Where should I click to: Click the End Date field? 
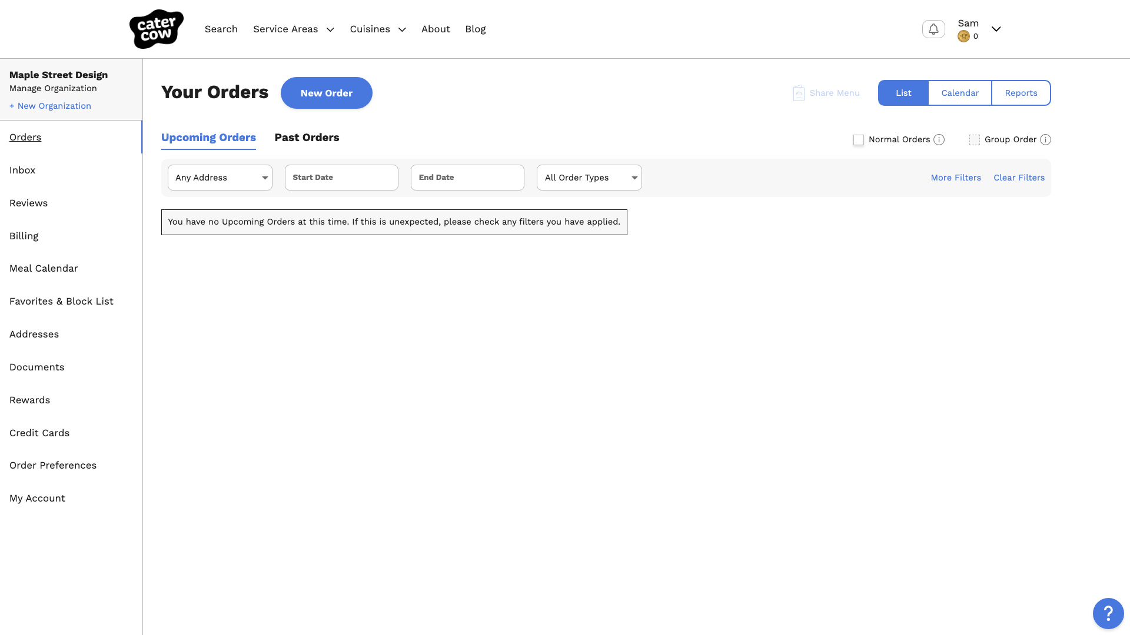click(x=467, y=178)
